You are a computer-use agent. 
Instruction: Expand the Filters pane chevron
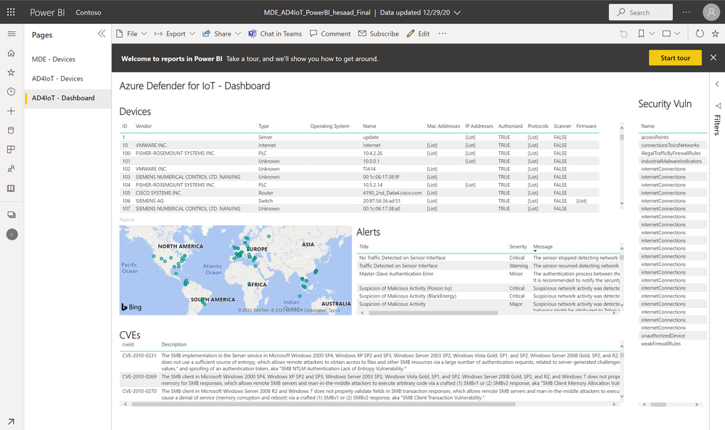(717, 84)
